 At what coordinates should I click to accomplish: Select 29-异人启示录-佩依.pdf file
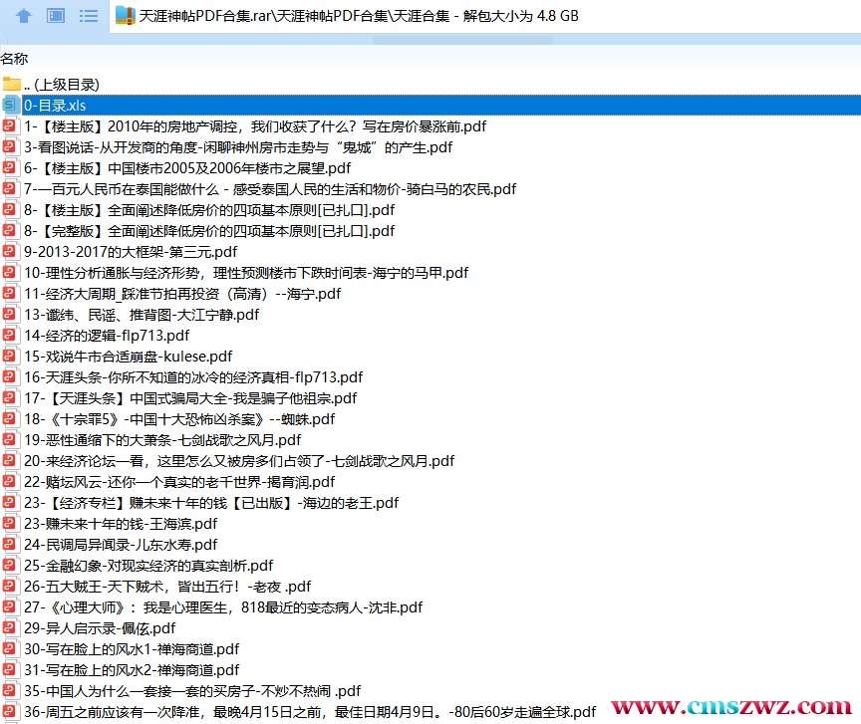(100, 628)
